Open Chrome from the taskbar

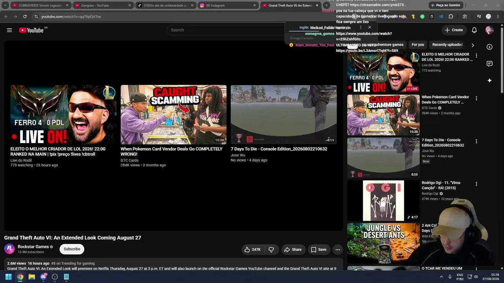[x=20, y=277]
